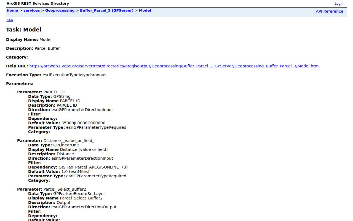This screenshot has width=353, height=221.
Task: Click the Login link
Action: tap(339, 4)
